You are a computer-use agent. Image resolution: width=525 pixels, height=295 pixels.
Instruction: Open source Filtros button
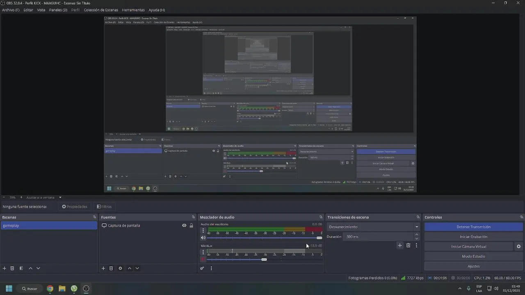(x=104, y=206)
